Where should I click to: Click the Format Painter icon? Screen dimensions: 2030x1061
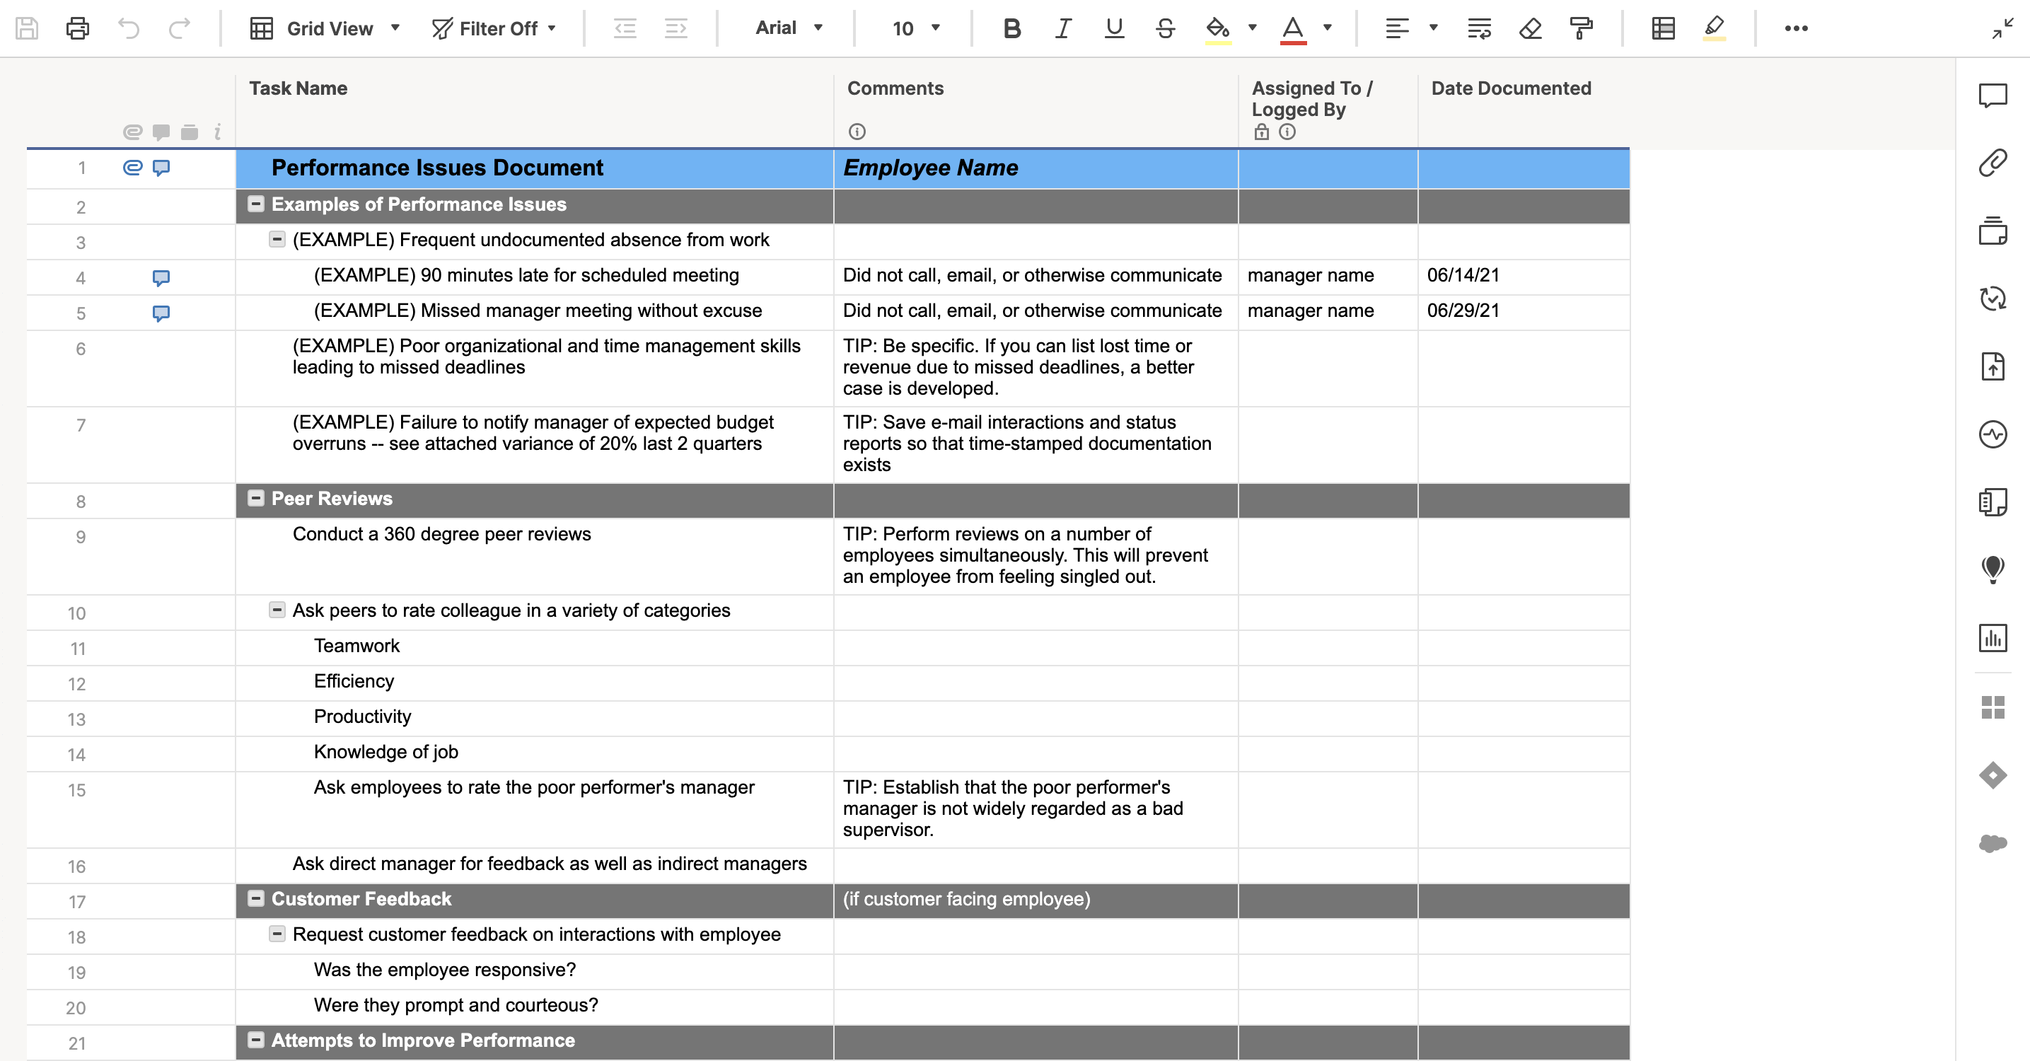pyautogui.click(x=1581, y=28)
